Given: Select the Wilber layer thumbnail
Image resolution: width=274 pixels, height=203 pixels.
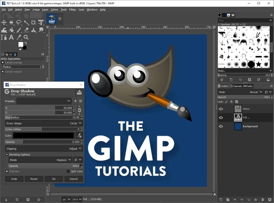Looking at the screenshot, I should [x=238, y=109].
